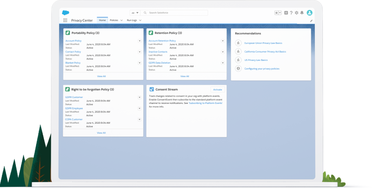The image size is (375, 188).
Task: Open 'Subscribing to Platform Events' link
Action: tap(205, 103)
